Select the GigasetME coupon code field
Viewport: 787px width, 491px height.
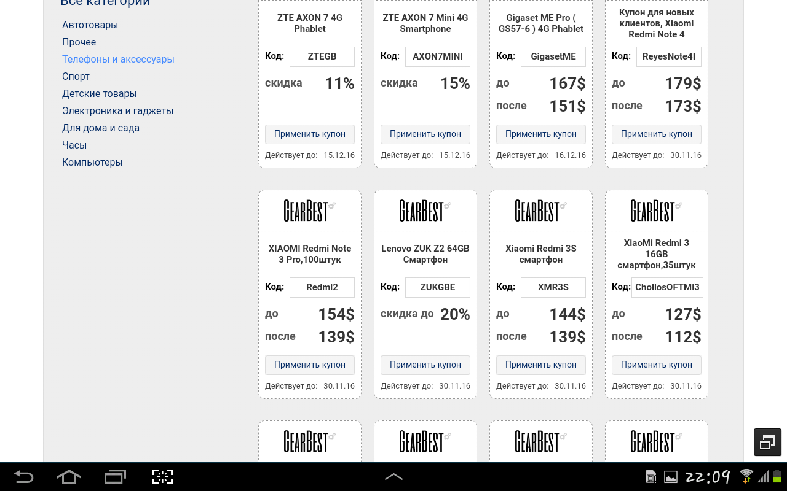553,56
